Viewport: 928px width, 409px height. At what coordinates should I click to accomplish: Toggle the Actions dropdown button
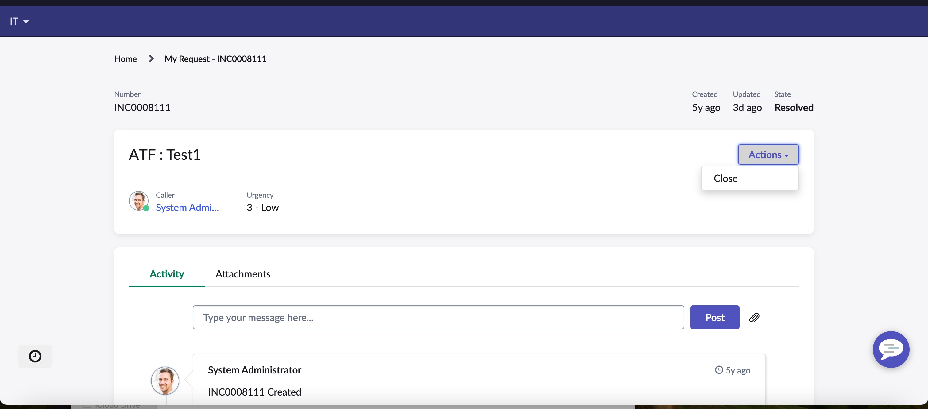(x=768, y=155)
